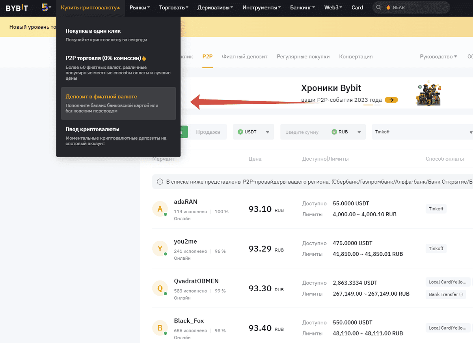The height and width of the screenshot is (343, 473).
Task: Click Tinkoff tag in you2me row
Action: tap(436, 248)
